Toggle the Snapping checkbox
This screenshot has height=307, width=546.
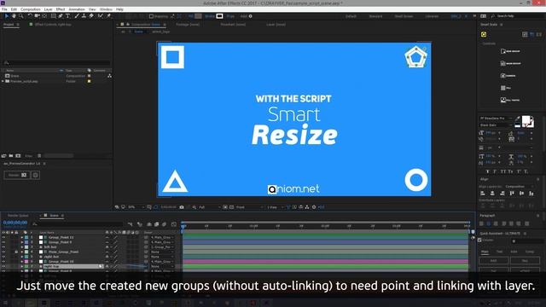point(151,16)
